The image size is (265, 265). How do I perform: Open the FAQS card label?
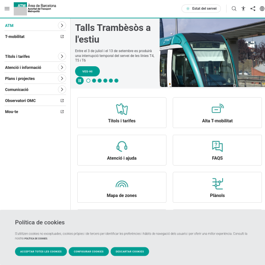tap(217, 158)
